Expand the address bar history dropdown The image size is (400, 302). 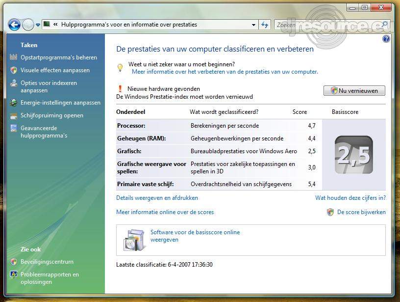[x=253, y=25]
